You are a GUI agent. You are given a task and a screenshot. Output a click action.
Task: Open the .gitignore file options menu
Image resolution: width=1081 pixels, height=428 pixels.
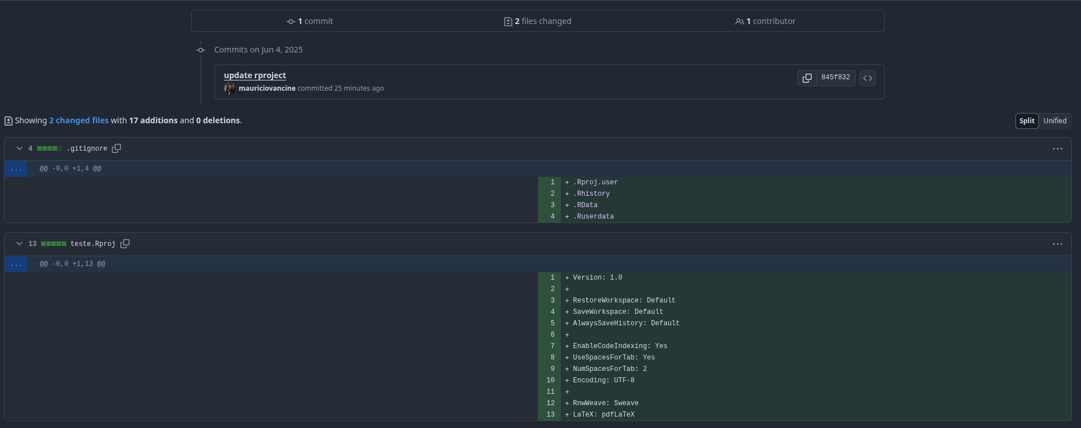click(1057, 149)
